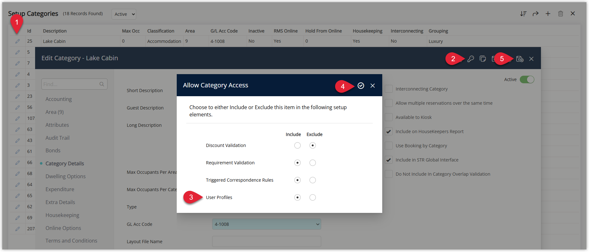Click the Allow Category Access key icon
Viewport: 589px width, 252px height.
(470, 59)
